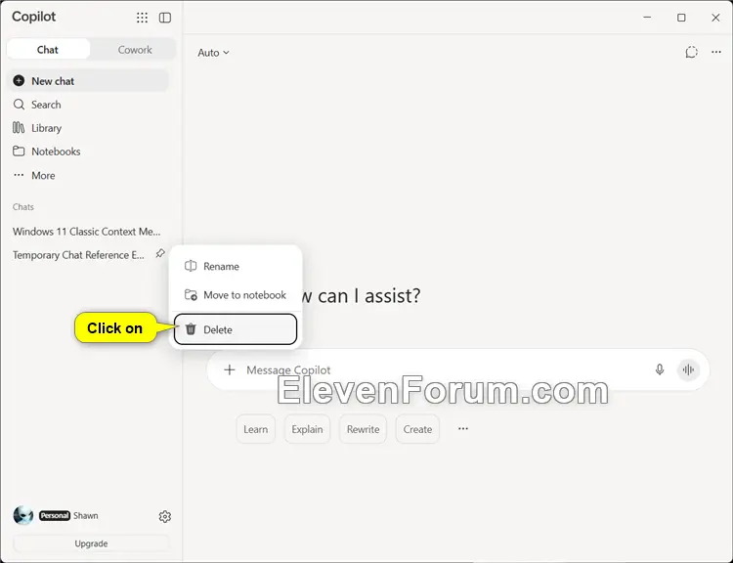Click the Notebooks folder icon
The height and width of the screenshot is (563, 733).
coord(19,152)
